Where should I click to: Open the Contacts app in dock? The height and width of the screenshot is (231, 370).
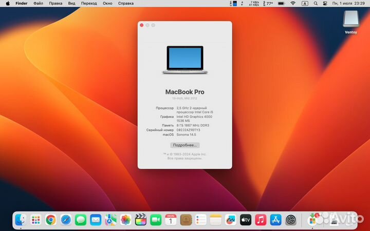click(186, 220)
